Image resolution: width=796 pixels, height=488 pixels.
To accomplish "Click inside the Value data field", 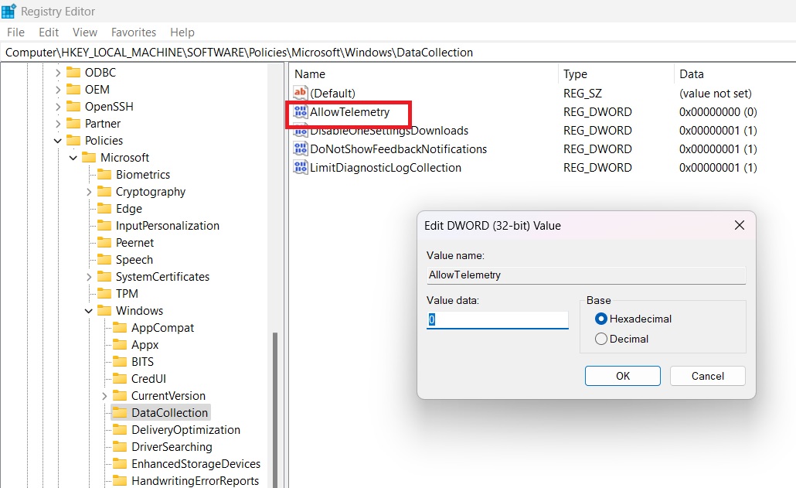I will (497, 319).
